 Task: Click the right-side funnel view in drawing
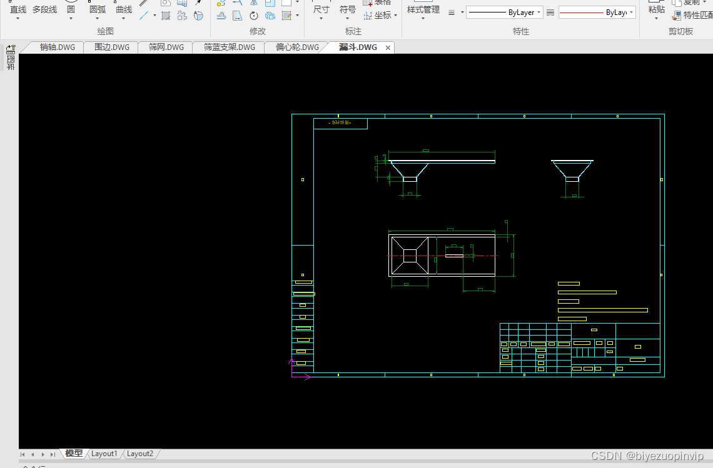point(572,171)
